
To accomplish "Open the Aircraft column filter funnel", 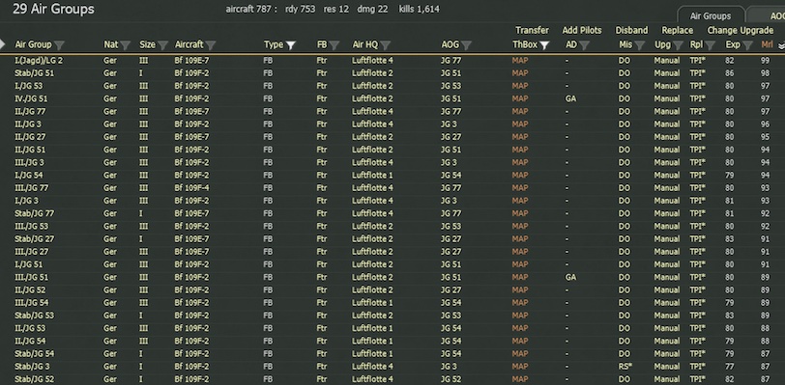I will tap(211, 45).
